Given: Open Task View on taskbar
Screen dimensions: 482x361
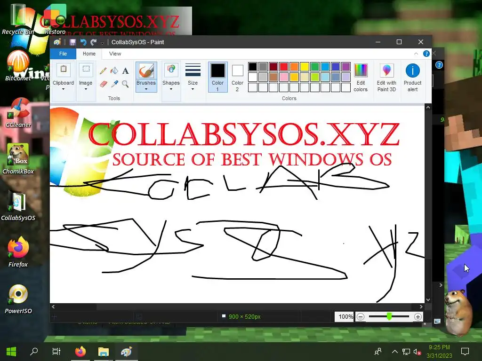Looking at the screenshot, I should point(56,352).
